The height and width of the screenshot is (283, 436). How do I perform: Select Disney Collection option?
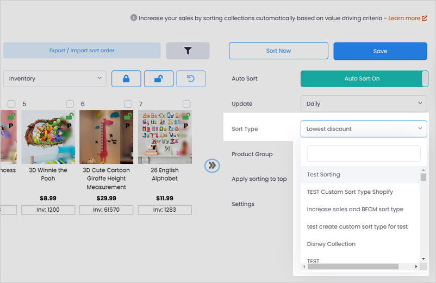tap(360, 244)
